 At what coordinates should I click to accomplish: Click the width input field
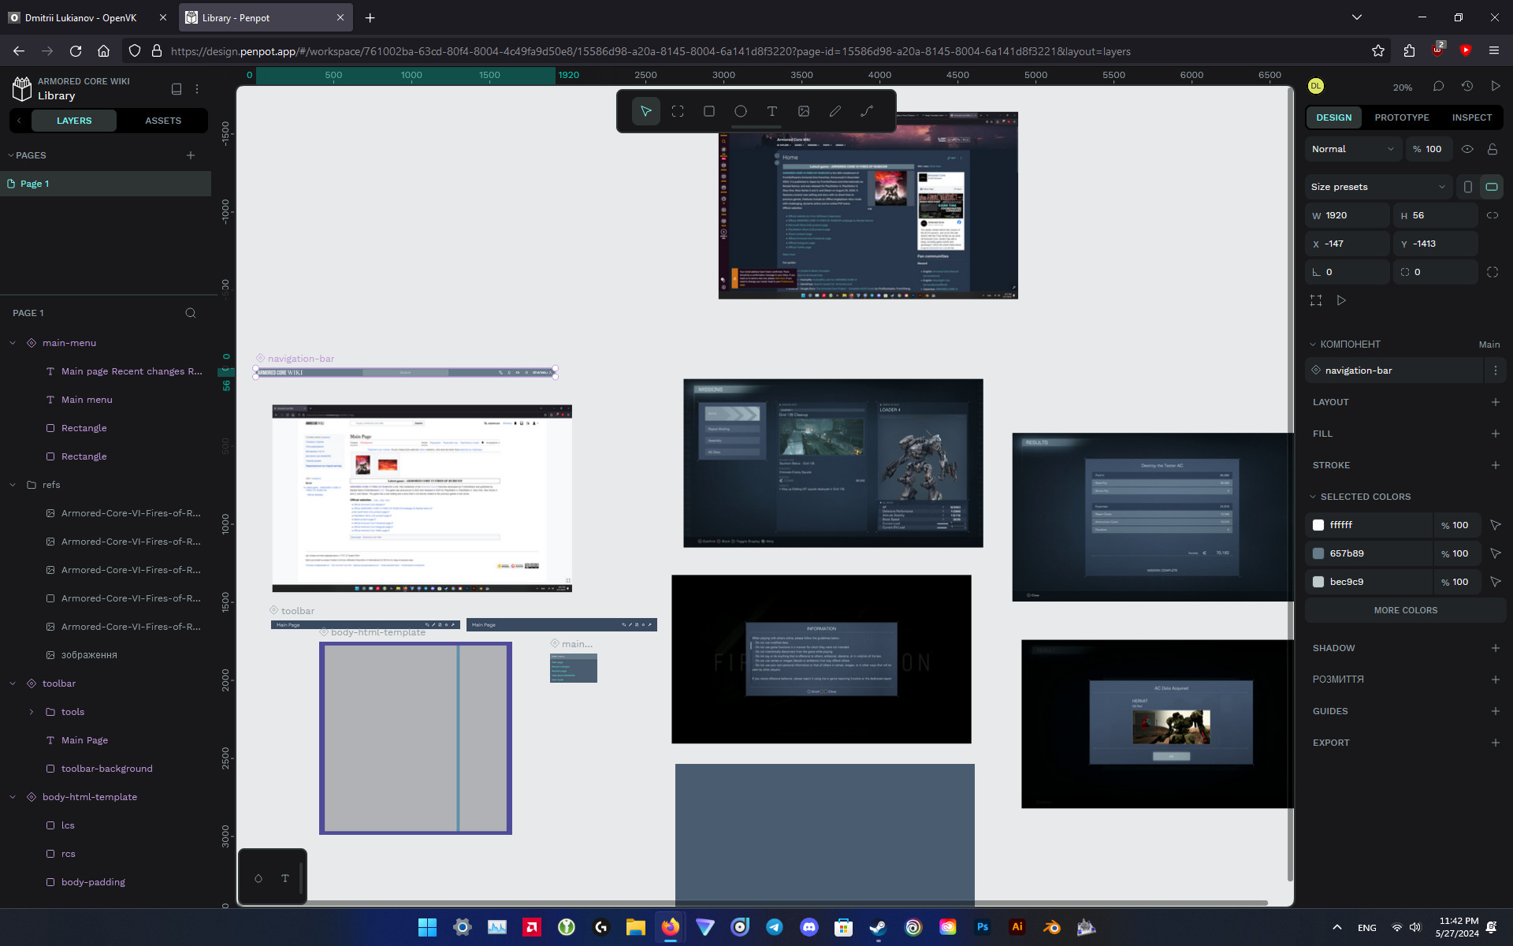click(1354, 215)
